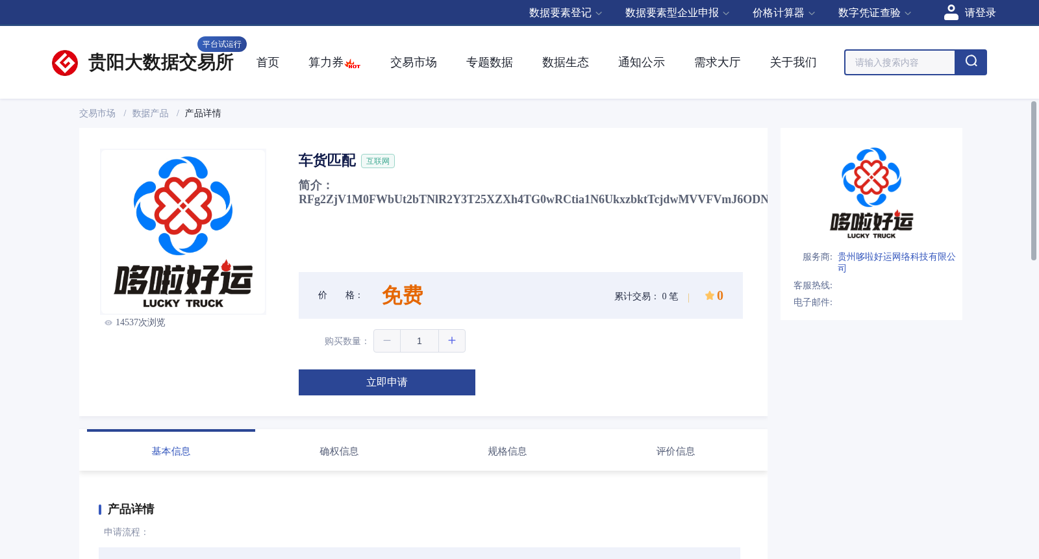Click the 电子邮件 label

pos(813,303)
